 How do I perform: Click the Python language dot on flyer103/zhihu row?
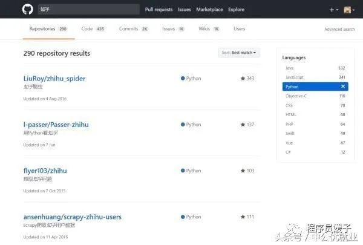(183, 171)
